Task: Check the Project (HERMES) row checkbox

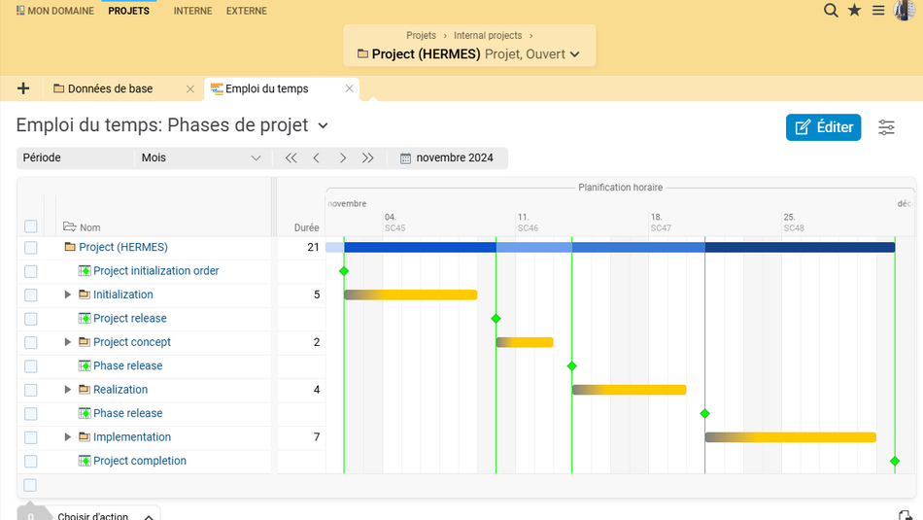Action: [31, 247]
